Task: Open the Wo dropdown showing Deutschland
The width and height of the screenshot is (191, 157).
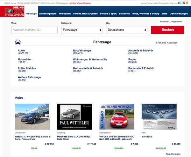Action: pos(127,30)
